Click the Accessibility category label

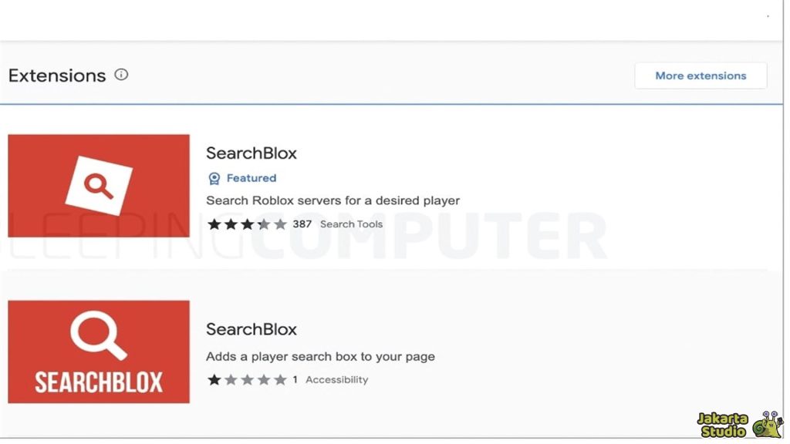tap(337, 379)
